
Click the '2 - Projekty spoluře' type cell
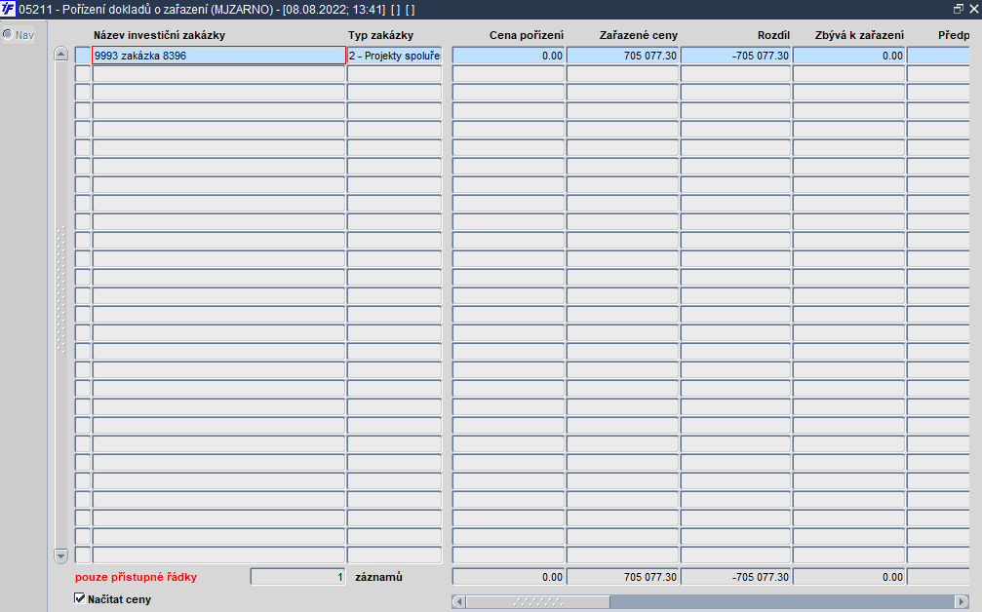point(395,56)
